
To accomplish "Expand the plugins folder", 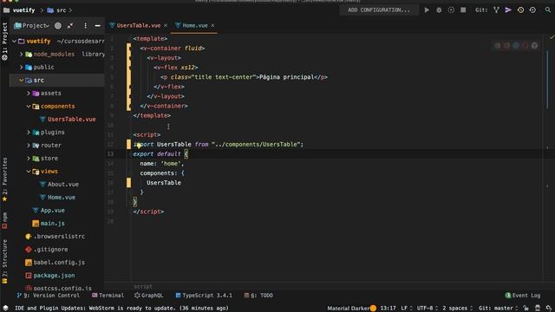I will point(29,133).
